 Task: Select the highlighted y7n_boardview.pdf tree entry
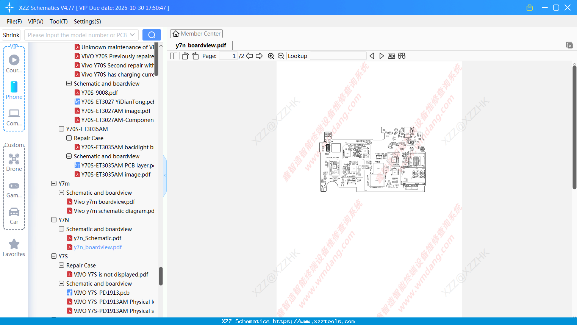98,247
